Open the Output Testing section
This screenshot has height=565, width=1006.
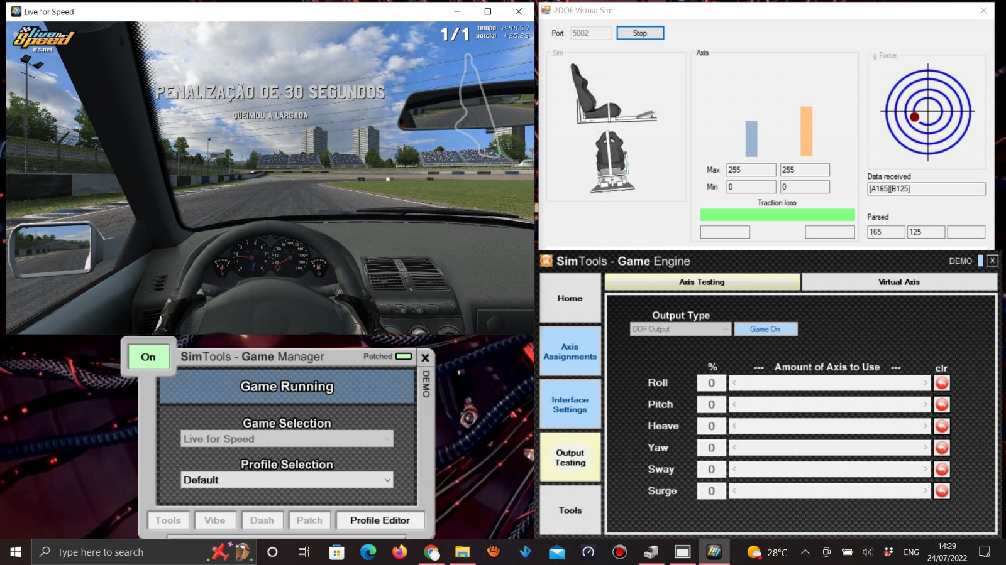click(x=570, y=457)
